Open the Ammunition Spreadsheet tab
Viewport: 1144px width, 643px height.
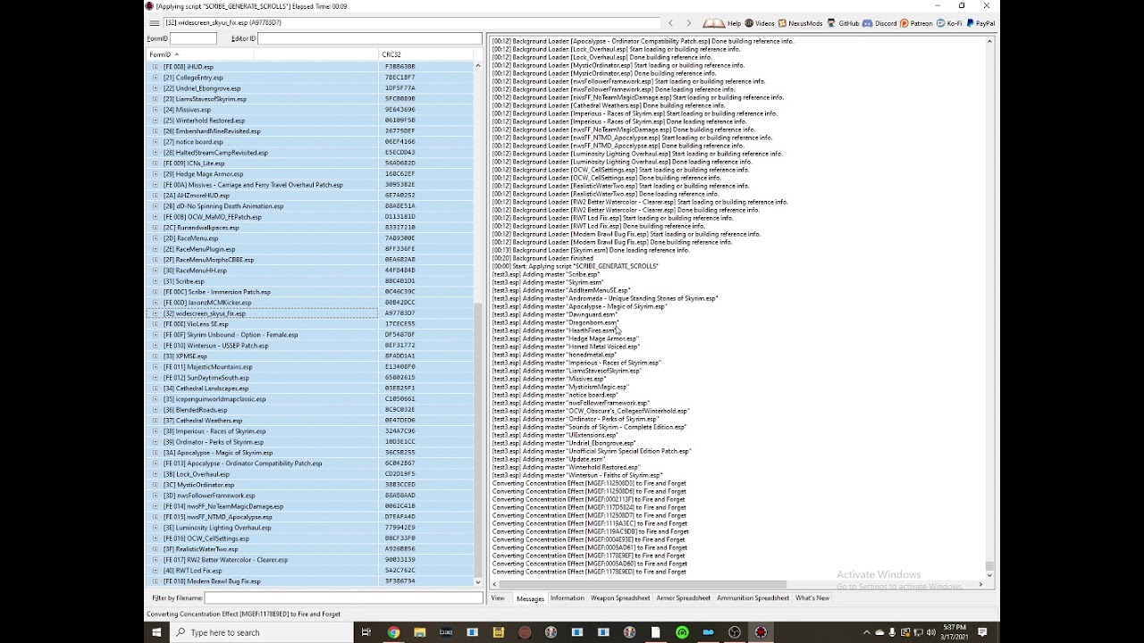coord(753,598)
